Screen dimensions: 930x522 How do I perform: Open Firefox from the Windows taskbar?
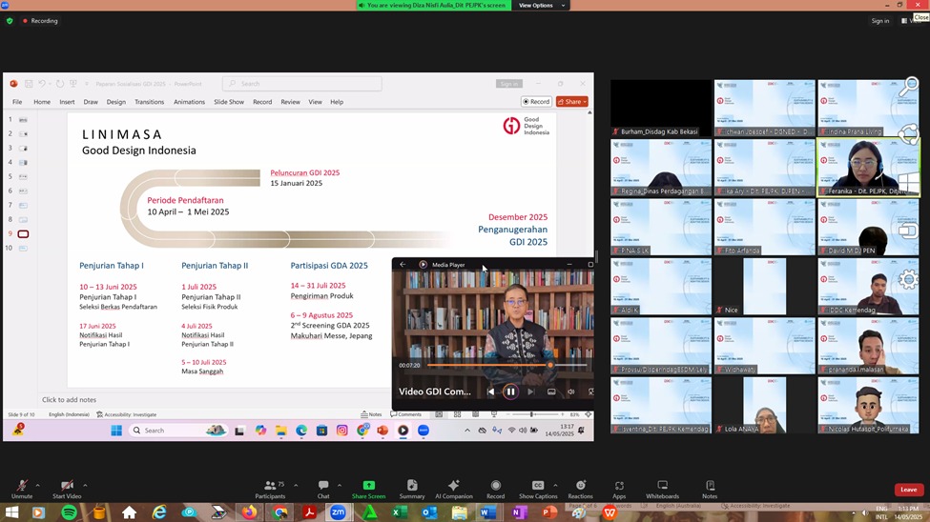249,512
